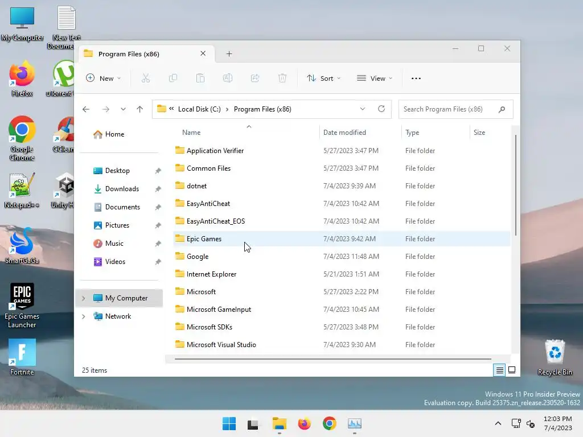The width and height of the screenshot is (583, 437).
Task: Open the See more three-dots menu
Action: pos(416,79)
